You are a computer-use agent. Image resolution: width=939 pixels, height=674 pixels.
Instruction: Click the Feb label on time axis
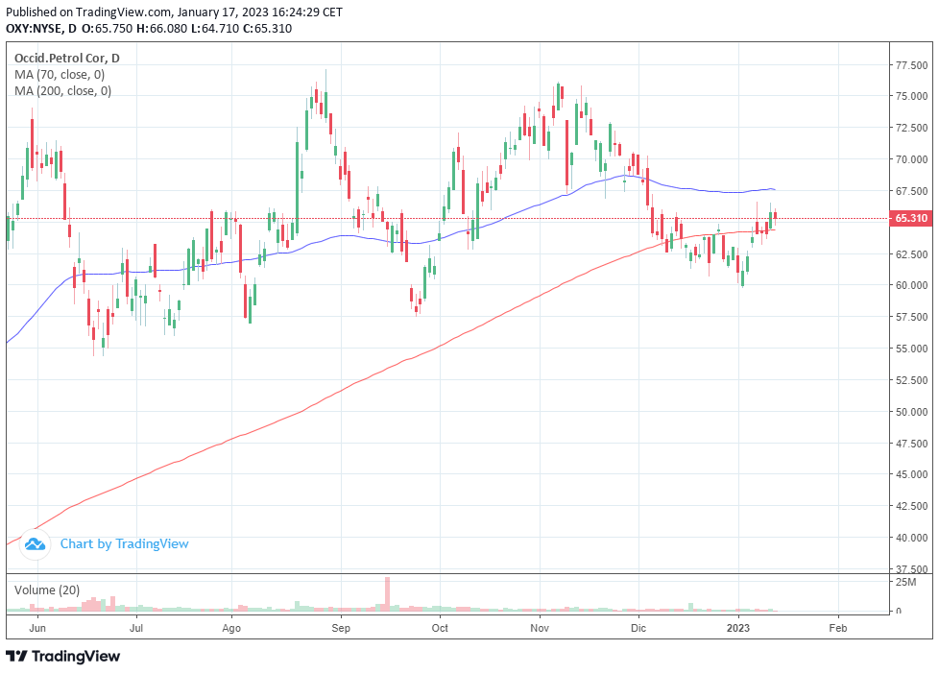click(838, 628)
